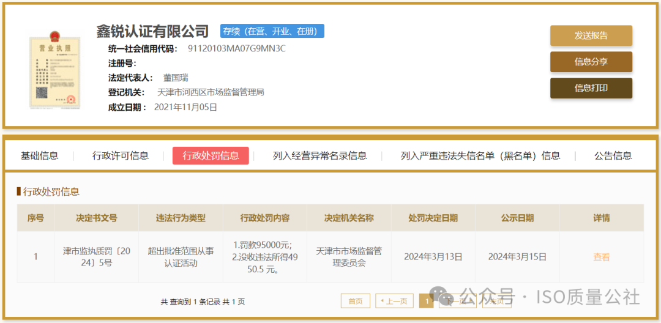Select page 1 in pagination
The width and height of the screenshot is (661, 323).
coord(426,301)
